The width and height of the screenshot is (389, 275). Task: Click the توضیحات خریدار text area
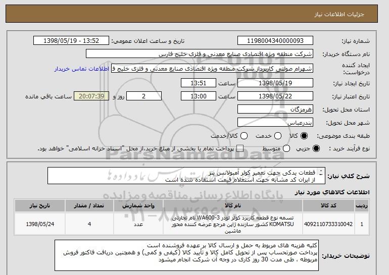click(186, 255)
